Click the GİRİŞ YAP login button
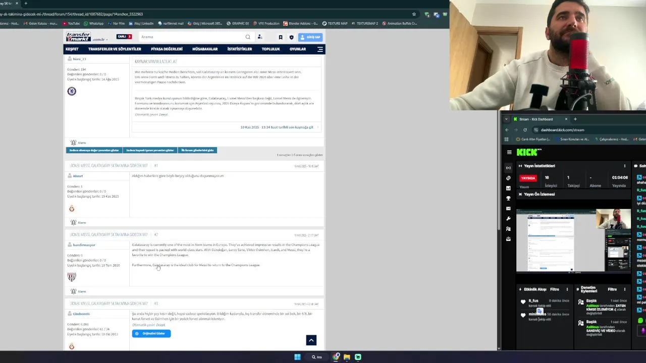 pos(310,37)
